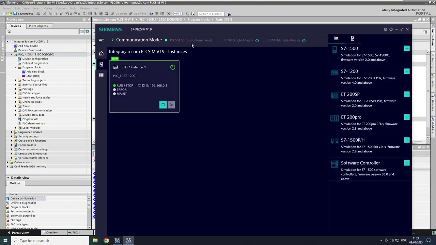The height and width of the screenshot is (245, 436).
Task: Click Go offline in TIA toolbar
Action: (x=137, y=14)
